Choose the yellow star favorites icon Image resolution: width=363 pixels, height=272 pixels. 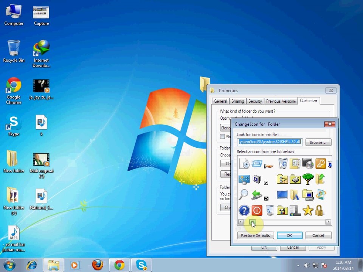pyautogui.click(x=308, y=210)
